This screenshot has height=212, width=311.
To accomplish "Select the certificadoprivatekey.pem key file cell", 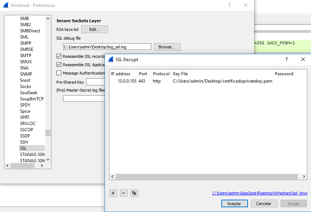I will coord(222,81).
